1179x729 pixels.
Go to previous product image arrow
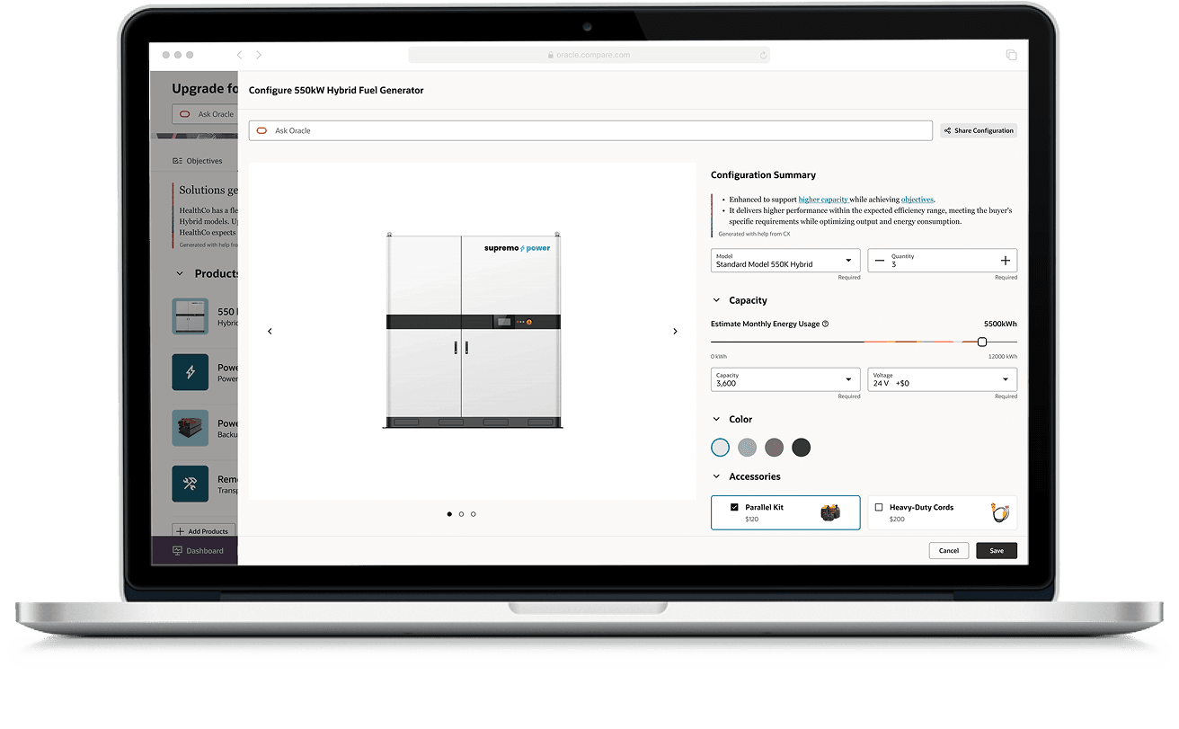pos(270,332)
